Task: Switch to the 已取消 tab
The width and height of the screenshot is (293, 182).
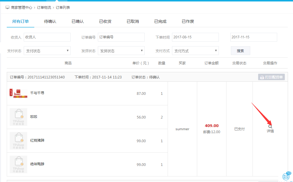Action: click(133, 21)
